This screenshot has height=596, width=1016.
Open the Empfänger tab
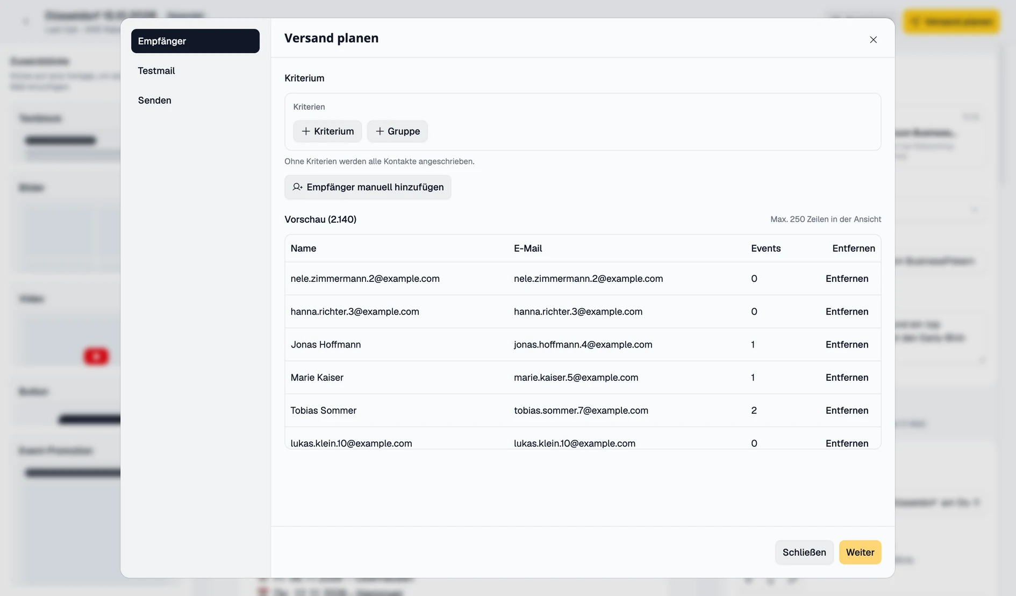(x=195, y=41)
